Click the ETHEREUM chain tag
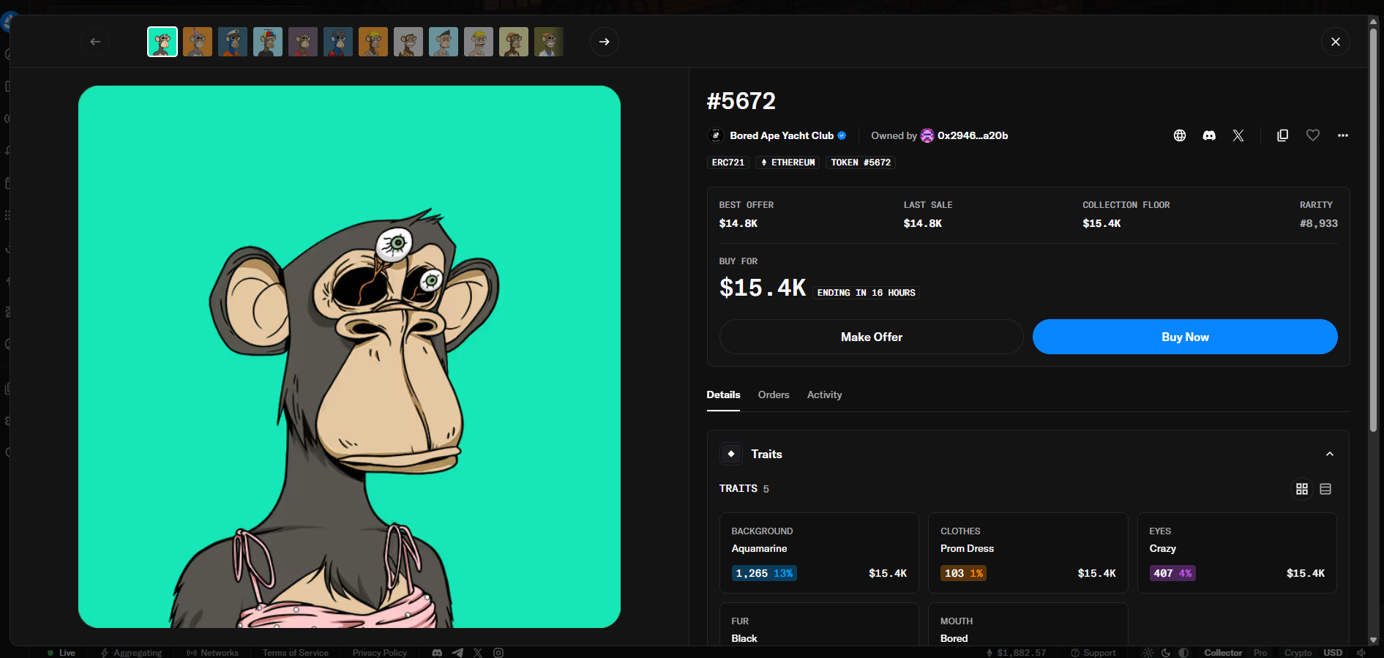1384x658 pixels. [788, 162]
